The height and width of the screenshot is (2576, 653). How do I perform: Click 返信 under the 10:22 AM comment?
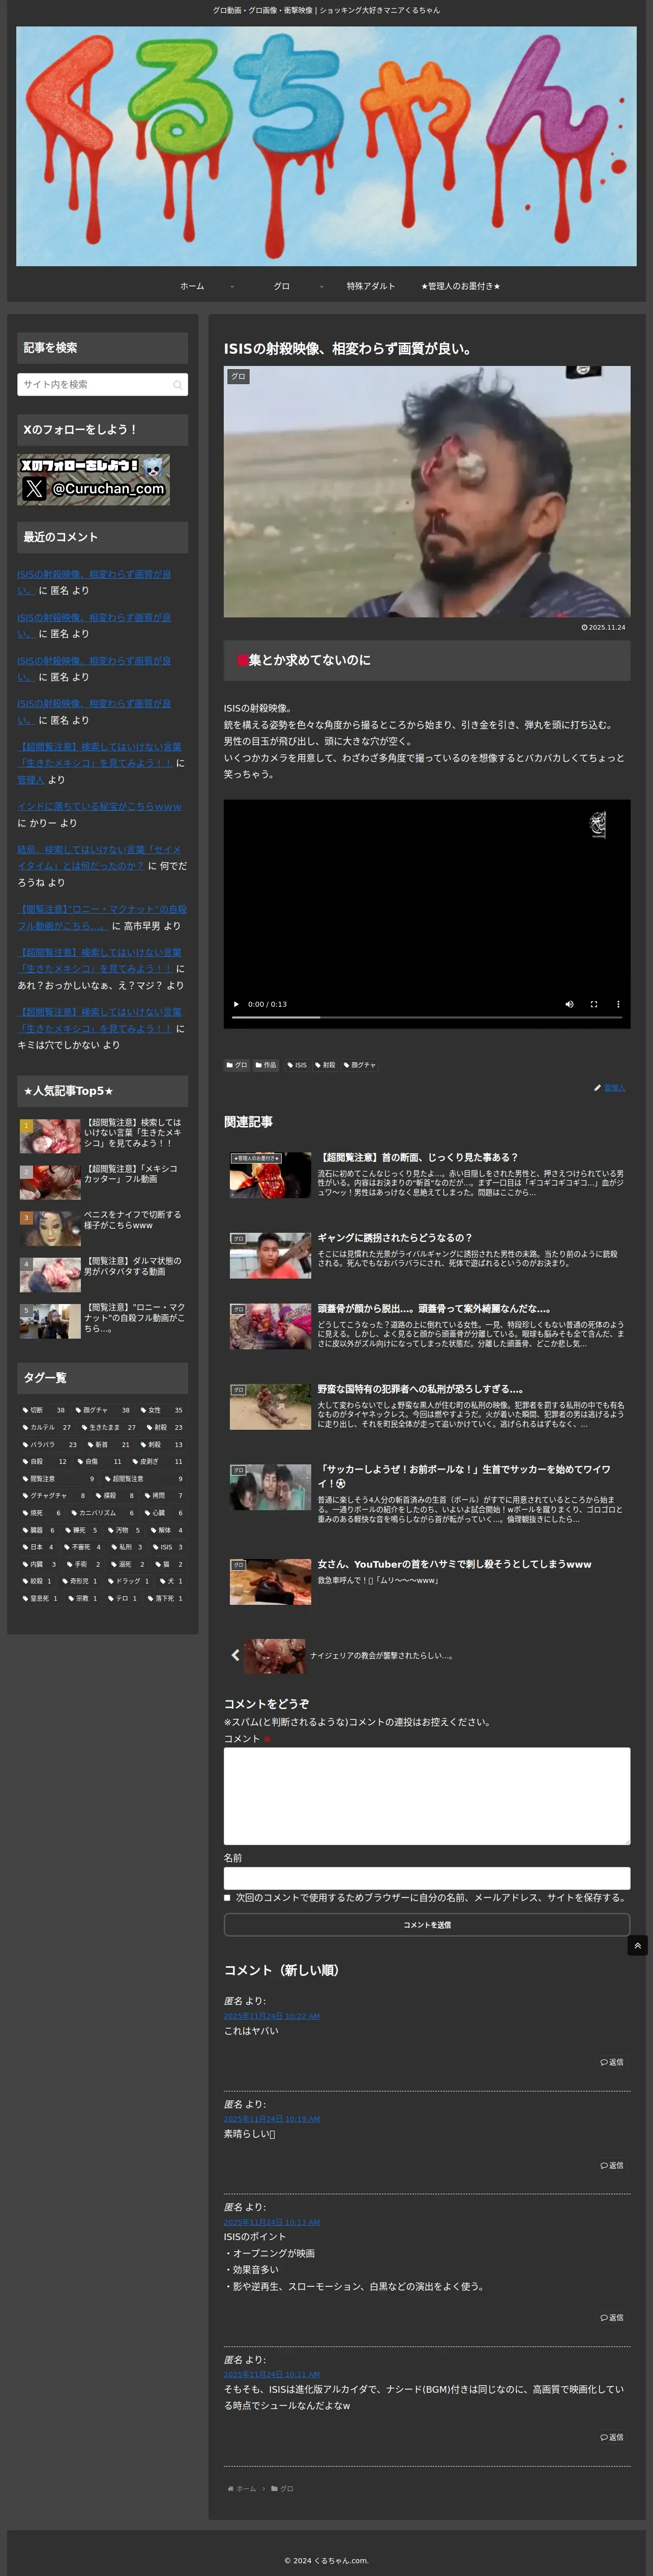point(612,2062)
